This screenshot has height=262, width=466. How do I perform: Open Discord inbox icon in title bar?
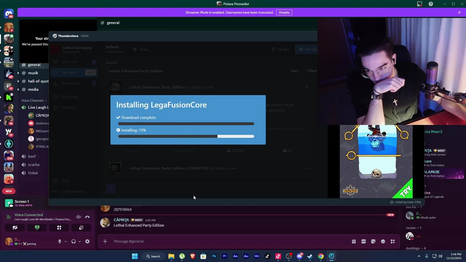tap(420, 4)
